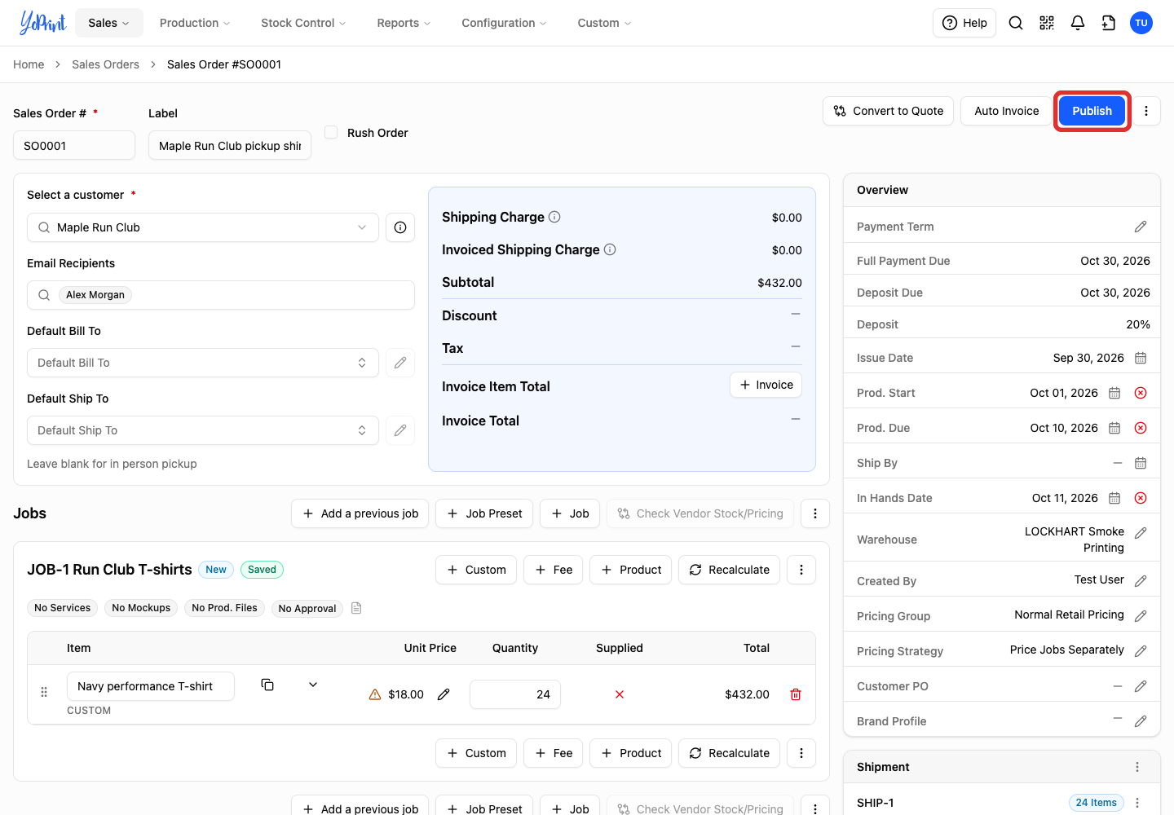This screenshot has width=1174, height=815.
Task: Clear the Prod. Start date
Action: 1141,393
